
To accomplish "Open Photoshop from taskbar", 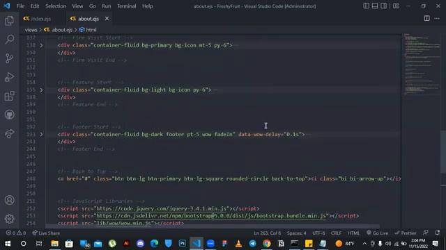I will coord(183,244).
